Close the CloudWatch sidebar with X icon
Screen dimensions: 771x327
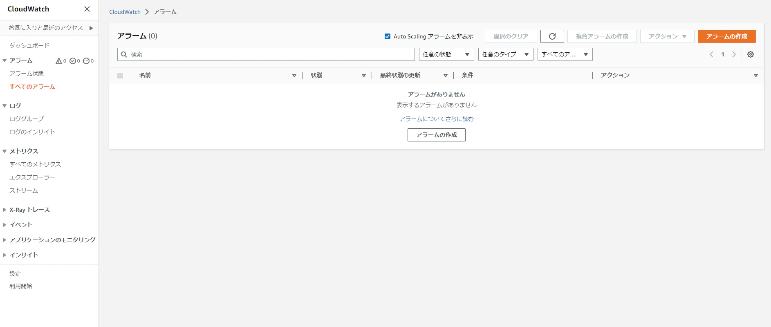pyautogui.click(x=87, y=9)
